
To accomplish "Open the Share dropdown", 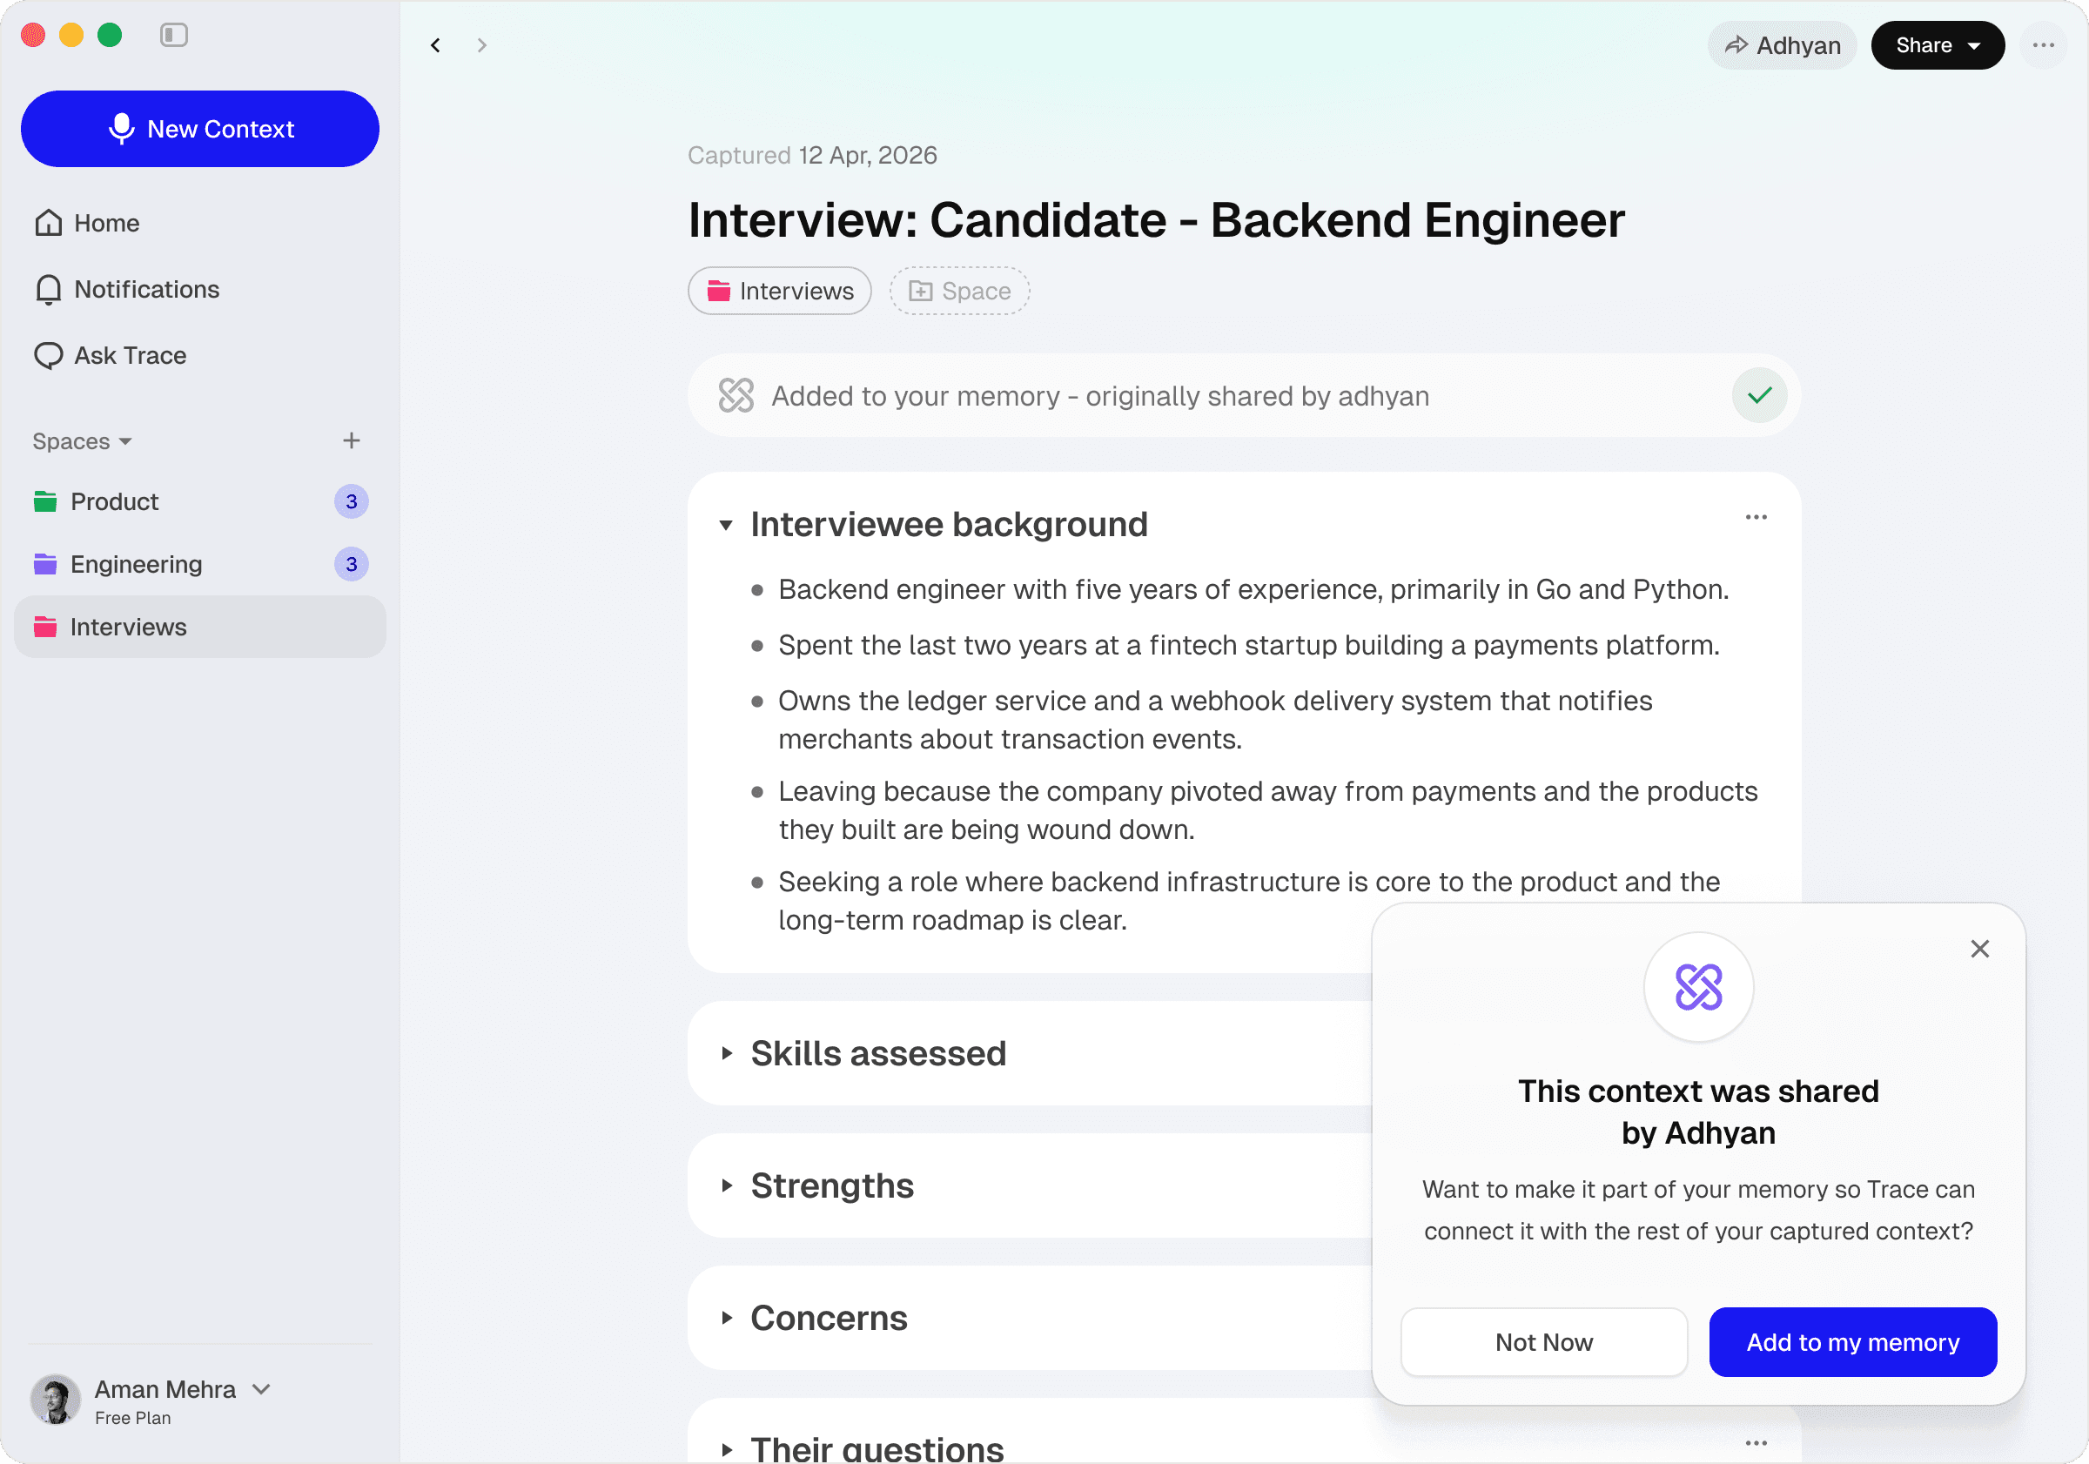I will click(1938, 45).
